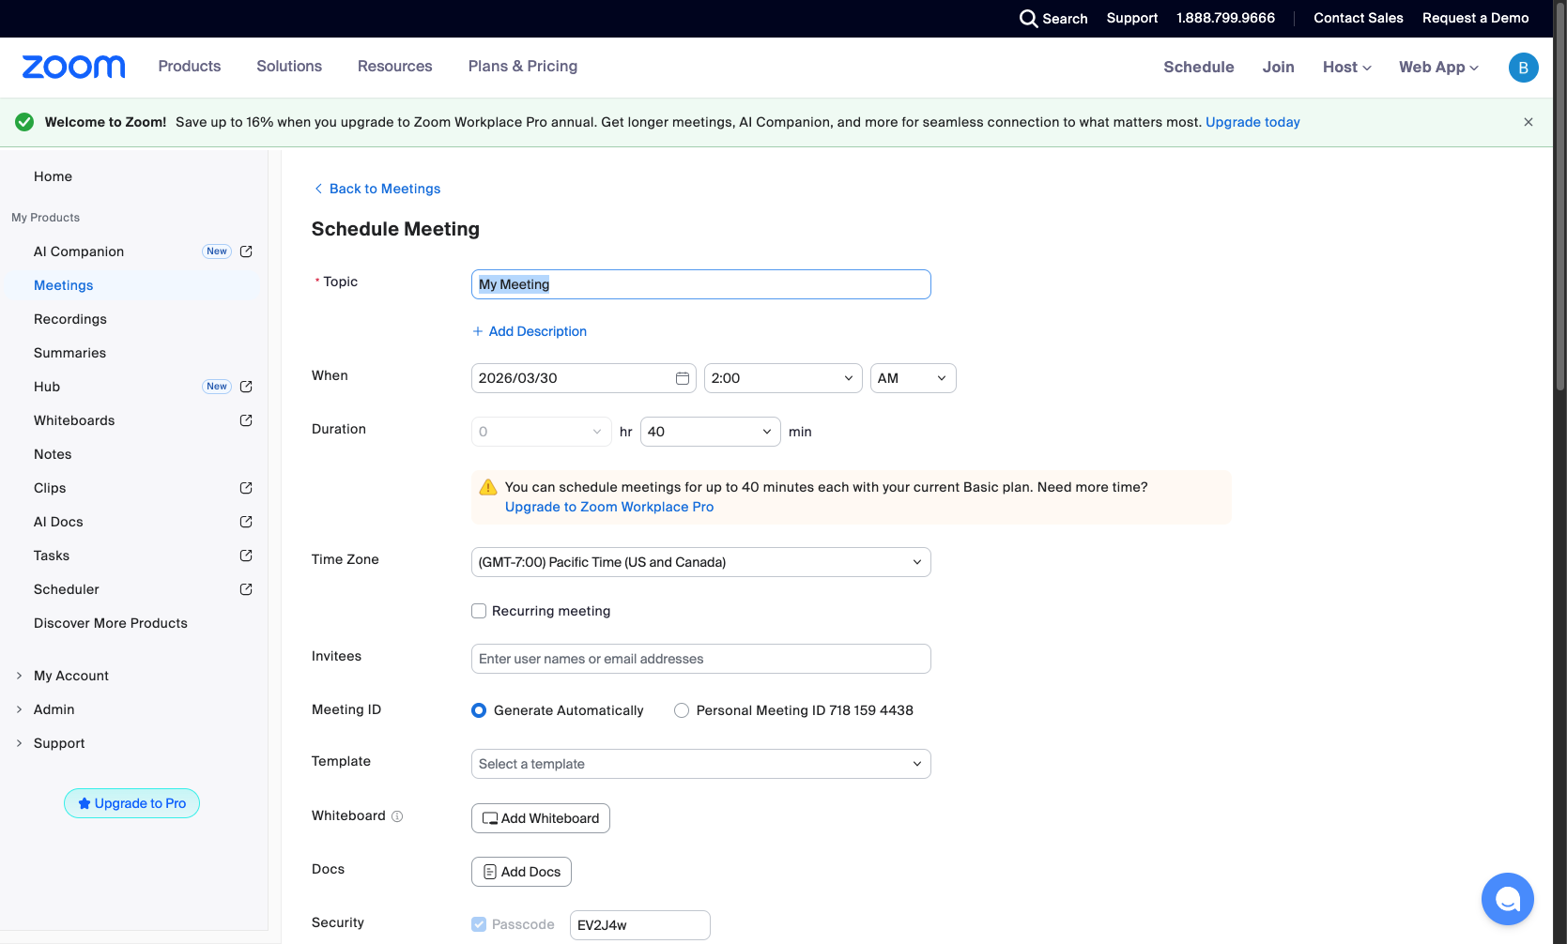Open the Products menu
Viewport: 1567px width, 944px height.
(x=190, y=66)
